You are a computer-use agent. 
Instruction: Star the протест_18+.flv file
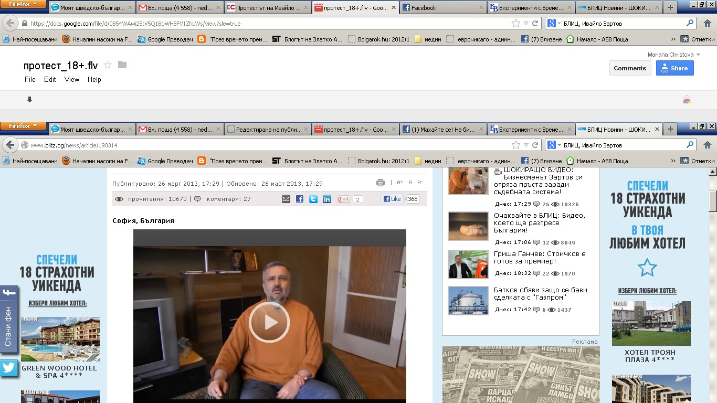tap(108, 65)
